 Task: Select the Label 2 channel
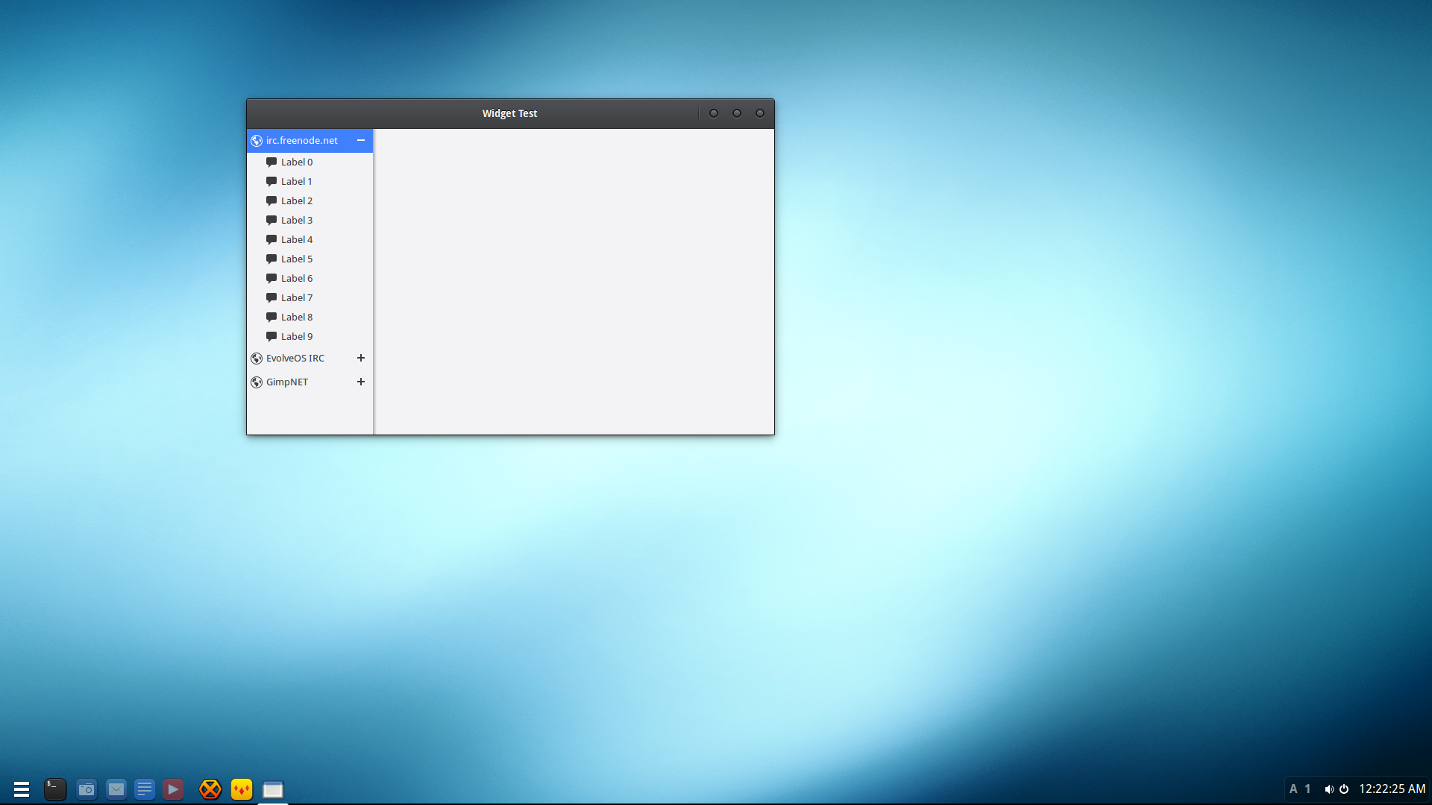310,201
